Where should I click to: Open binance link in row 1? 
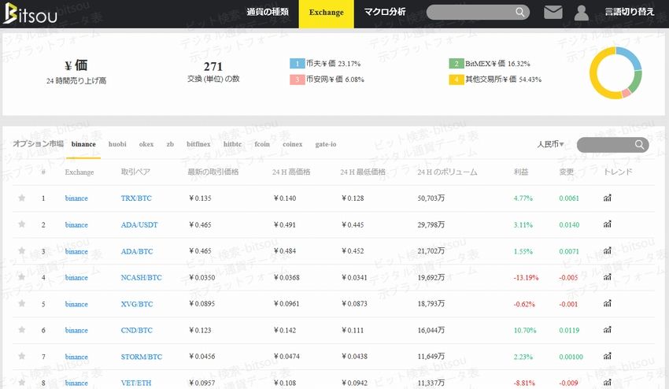(x=76, y=198)
